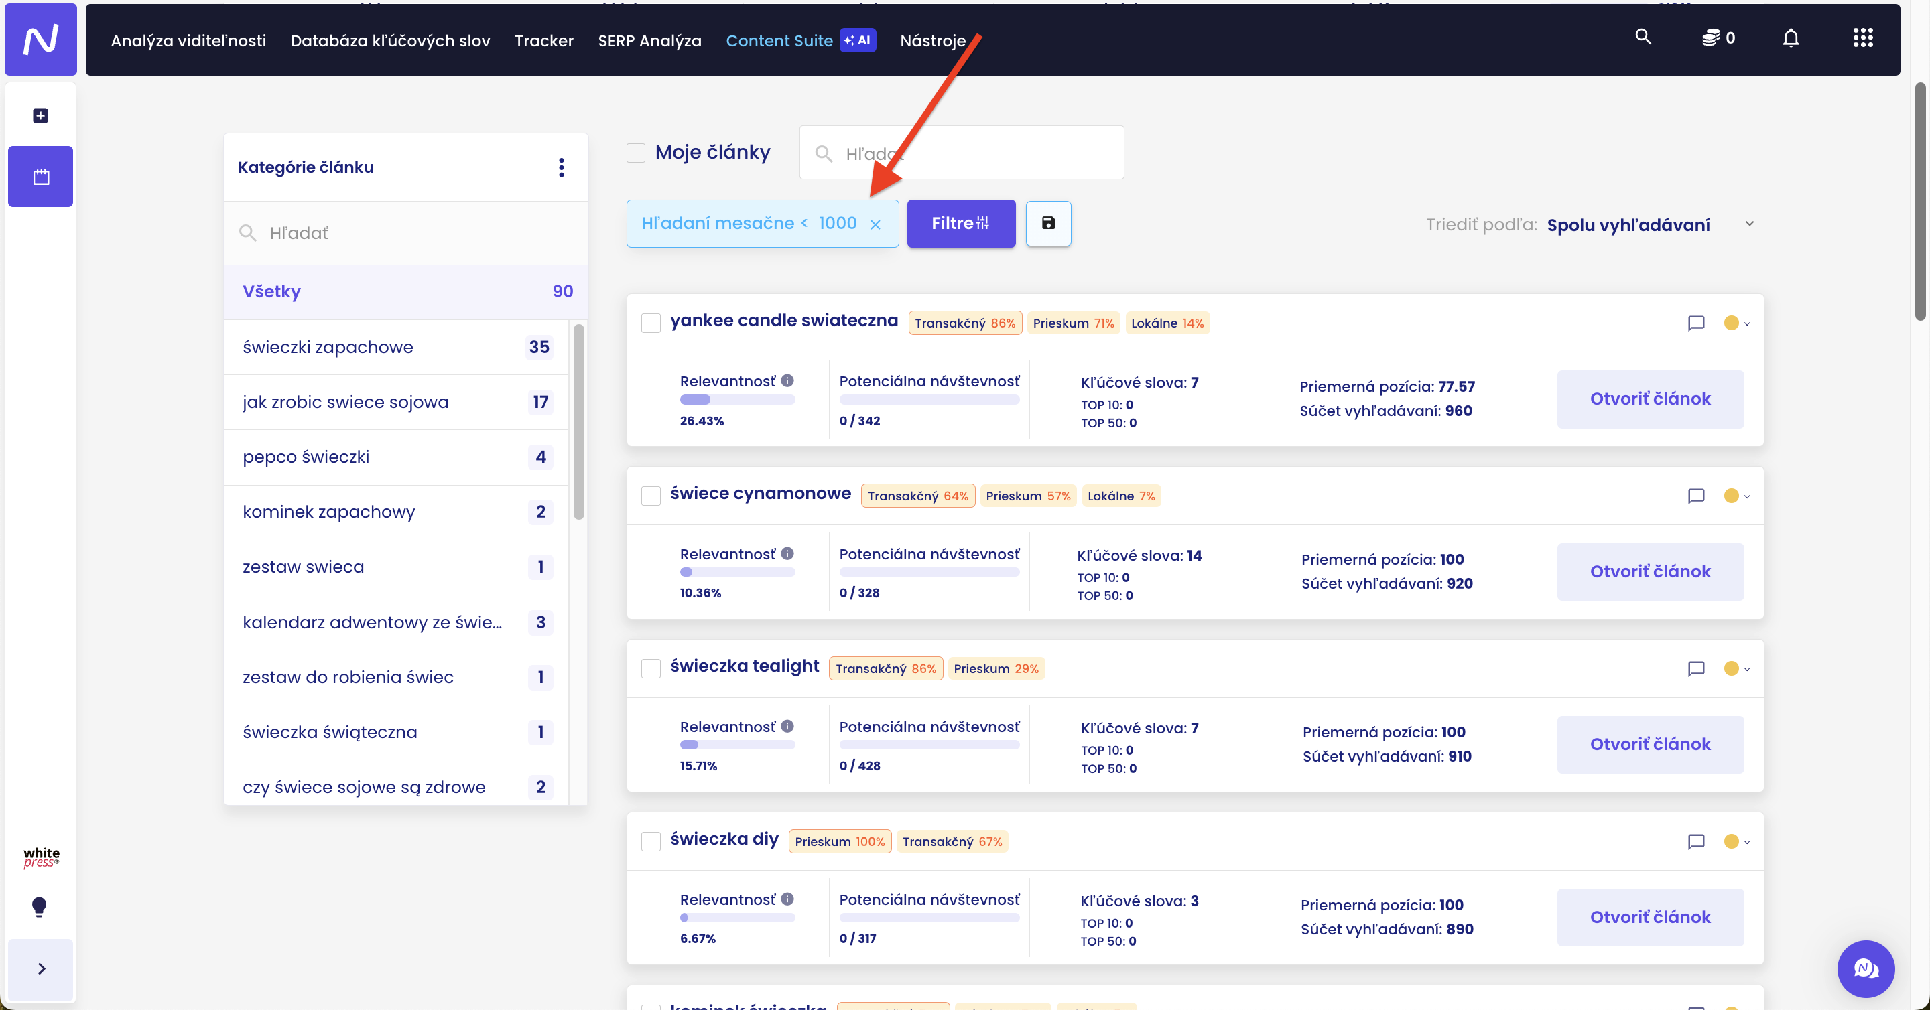
Task: Open the Kategórie článku three-dot menu
Action: [561, 167]
